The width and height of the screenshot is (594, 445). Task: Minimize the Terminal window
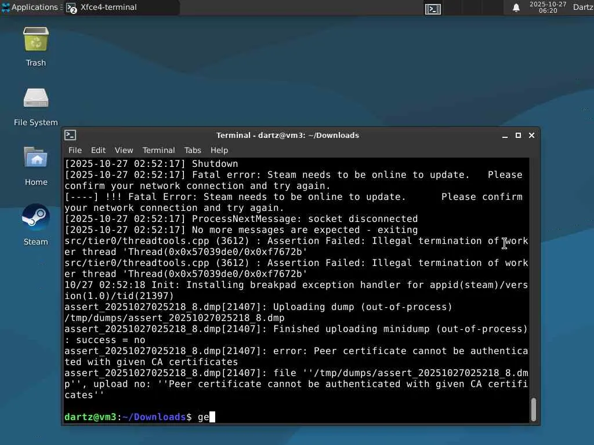pos(505,136)
